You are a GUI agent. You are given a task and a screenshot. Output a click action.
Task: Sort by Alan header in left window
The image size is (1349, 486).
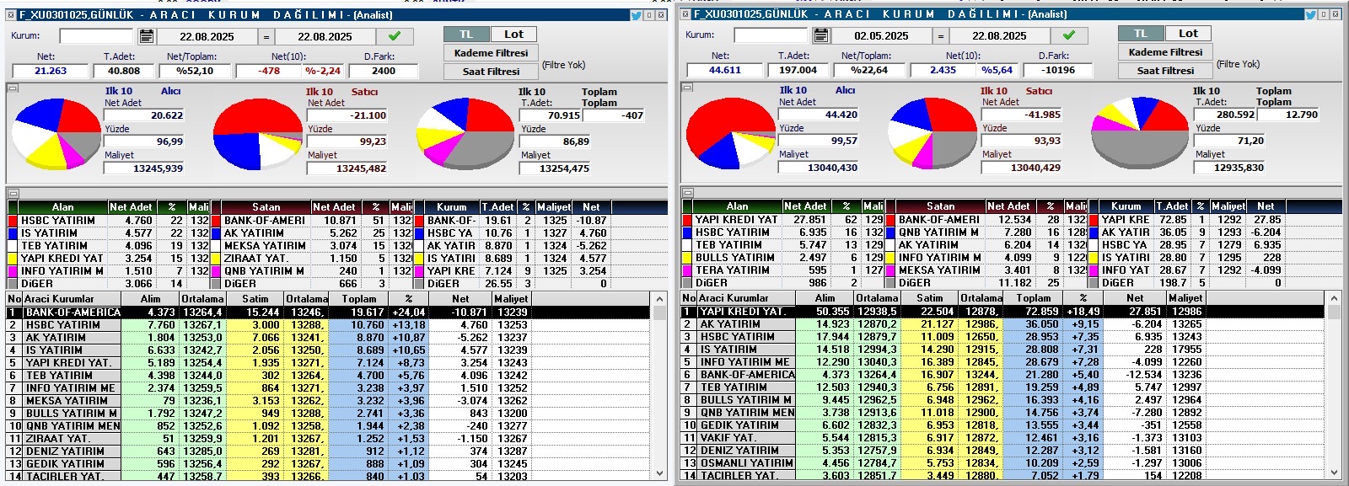(x=63, y=206)
